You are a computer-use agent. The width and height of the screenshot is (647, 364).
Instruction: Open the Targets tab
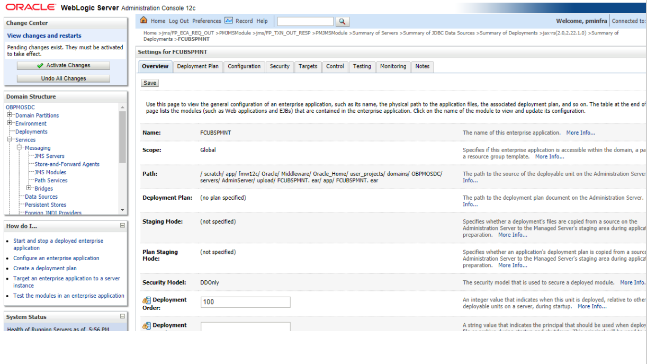click(308, 66)
